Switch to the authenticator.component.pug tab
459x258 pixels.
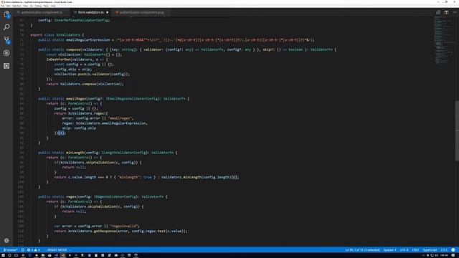142,12
